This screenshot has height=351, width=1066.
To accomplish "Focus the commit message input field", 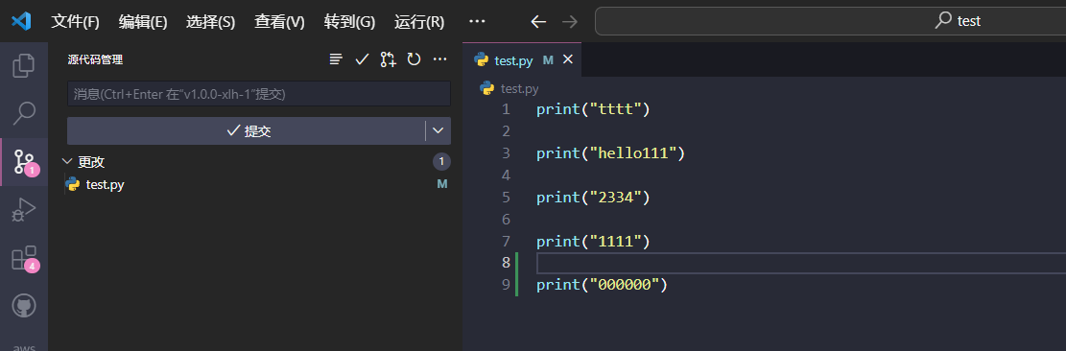I will (259, 94).
